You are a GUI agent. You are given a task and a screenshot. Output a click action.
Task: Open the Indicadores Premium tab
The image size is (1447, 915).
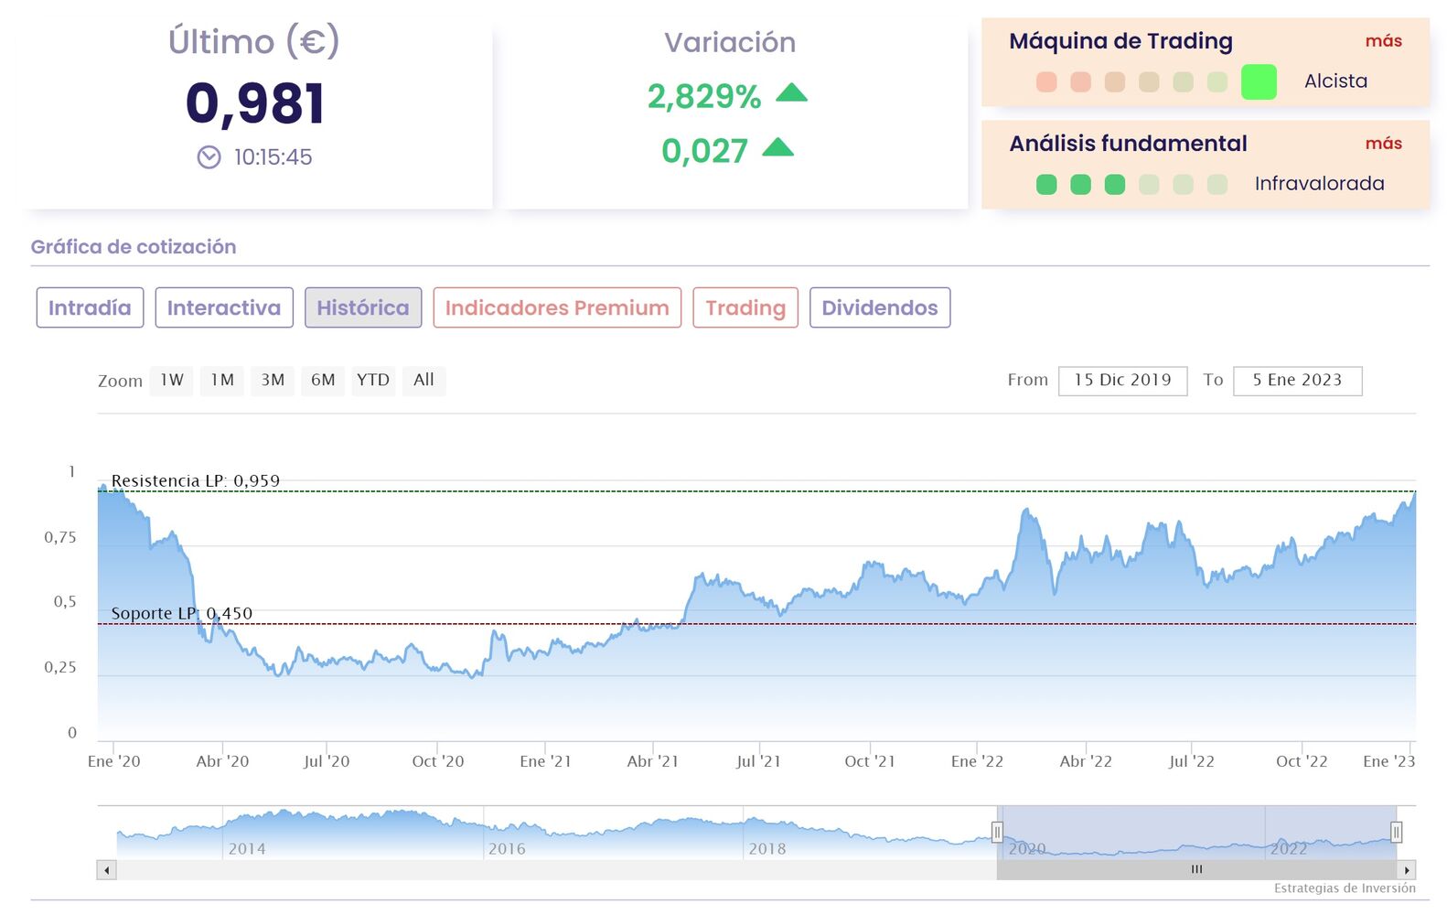(x=557, y=307)
